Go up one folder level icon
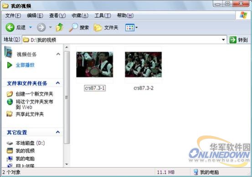This screenshot has height=177, width=252. [x=59, y=27]
